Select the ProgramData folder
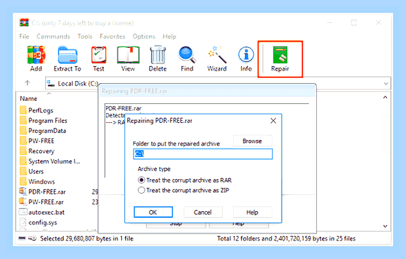Screen dimensions: 406x259 click(43, 131)
